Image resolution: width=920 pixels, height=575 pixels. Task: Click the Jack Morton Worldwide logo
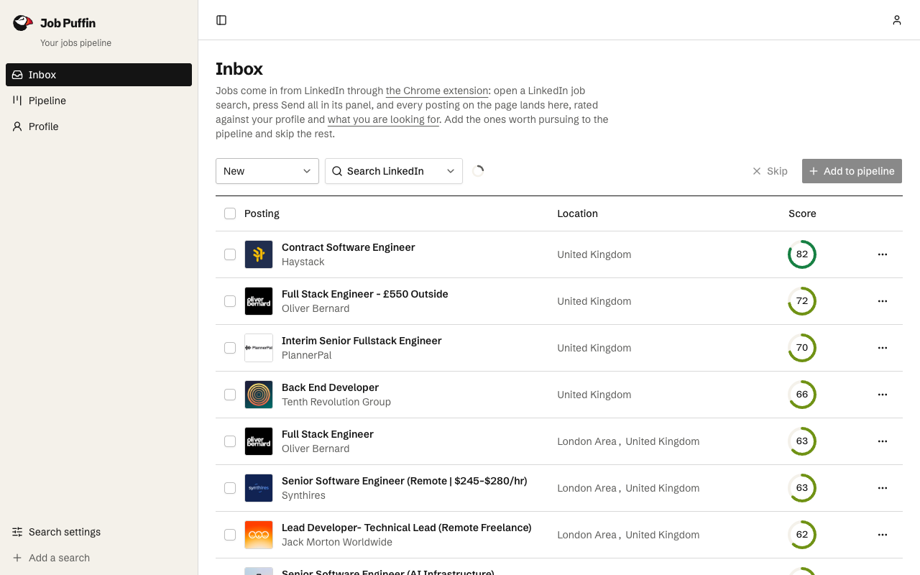[259, 535]
